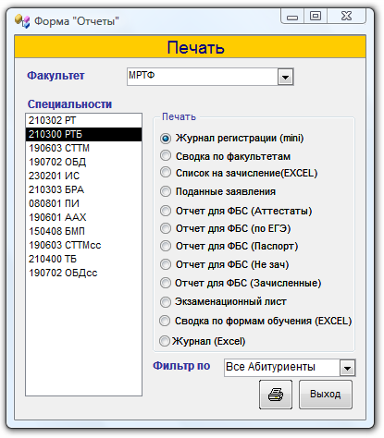The height and width of the screenshot is (438, 384).
Task: Maximize the form window
Action: [316, 16]
